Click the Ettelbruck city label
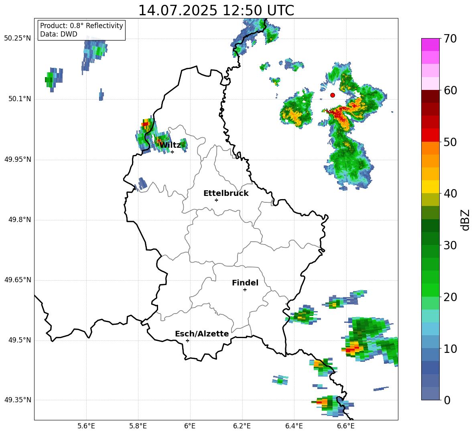475x434 pixels. [x=226, y=194]
